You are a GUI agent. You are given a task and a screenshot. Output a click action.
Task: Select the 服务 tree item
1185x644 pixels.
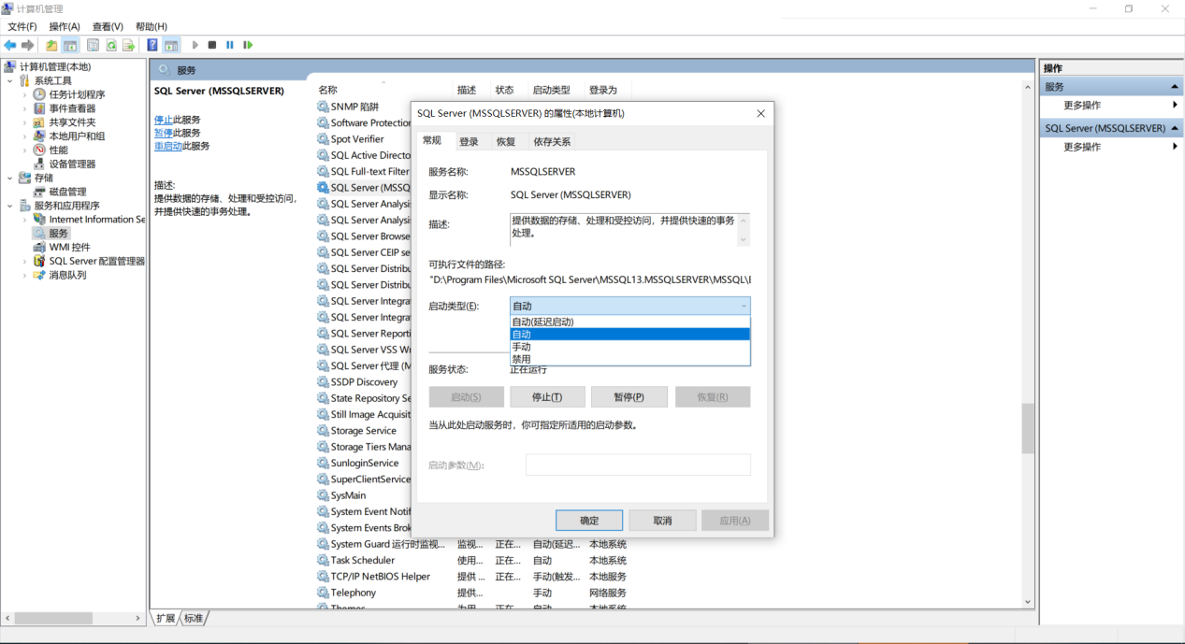[x=59, y=234]
